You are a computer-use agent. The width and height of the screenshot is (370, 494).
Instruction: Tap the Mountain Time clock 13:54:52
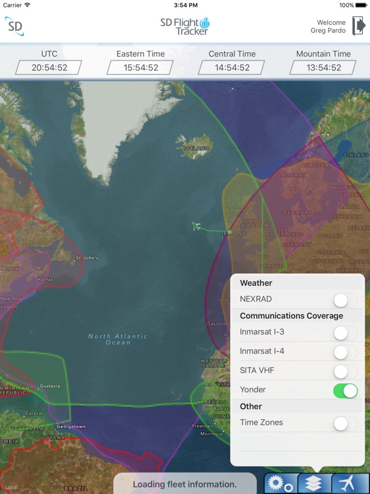[323, 67]
